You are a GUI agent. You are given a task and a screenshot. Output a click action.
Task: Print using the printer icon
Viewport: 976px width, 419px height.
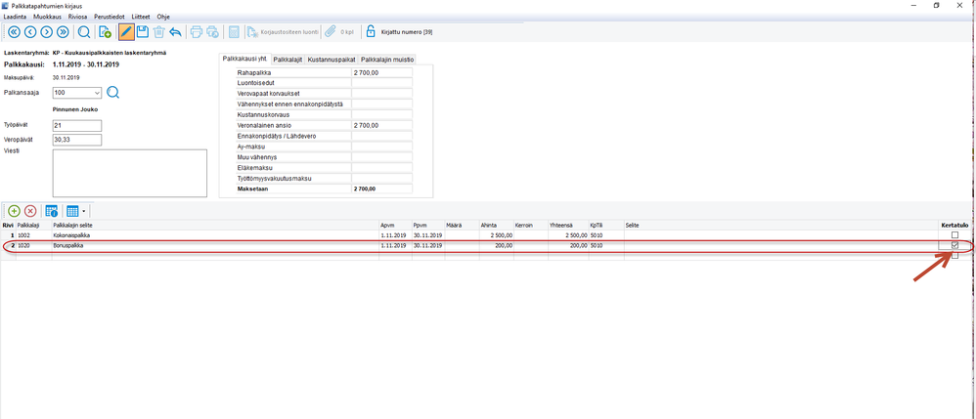pyautogui.click(x=197, y=31)
